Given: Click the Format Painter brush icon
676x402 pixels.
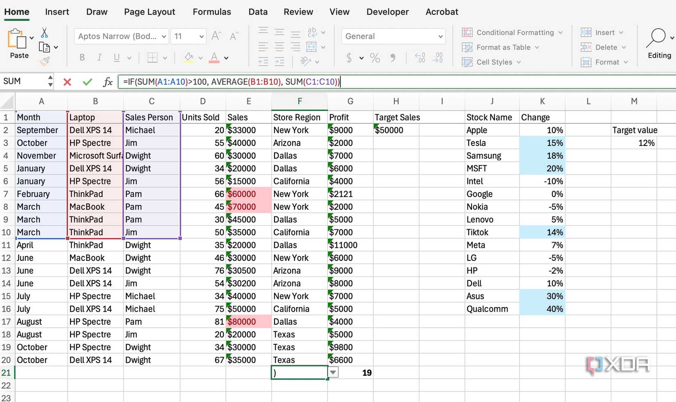Looking at the screenshot, I should [x=44, y=62].
